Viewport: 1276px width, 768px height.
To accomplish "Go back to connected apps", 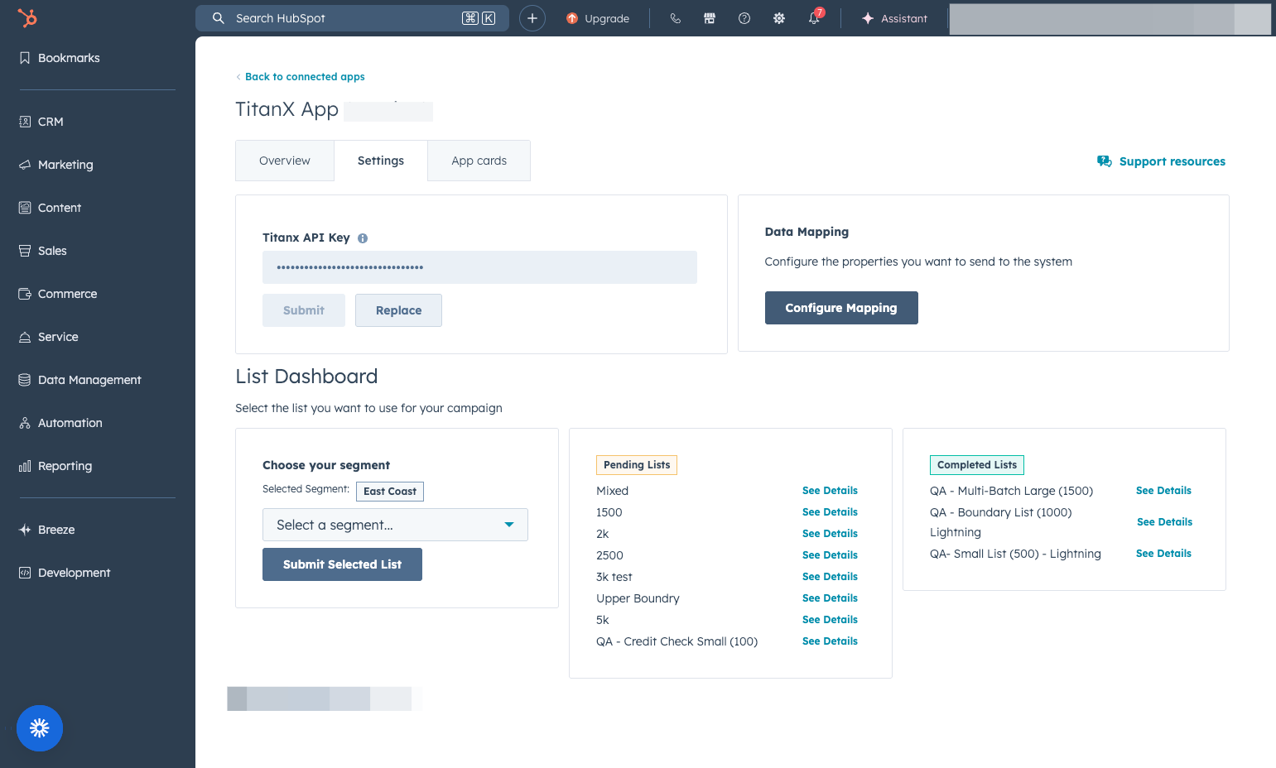I will [x=301, y=77].
